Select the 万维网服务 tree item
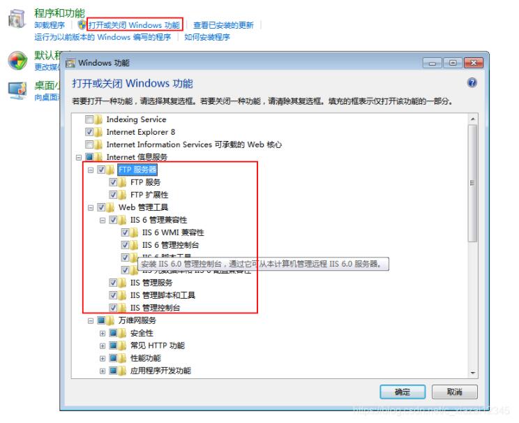Viewport: 519px width, 423px height. click(137, 320)
